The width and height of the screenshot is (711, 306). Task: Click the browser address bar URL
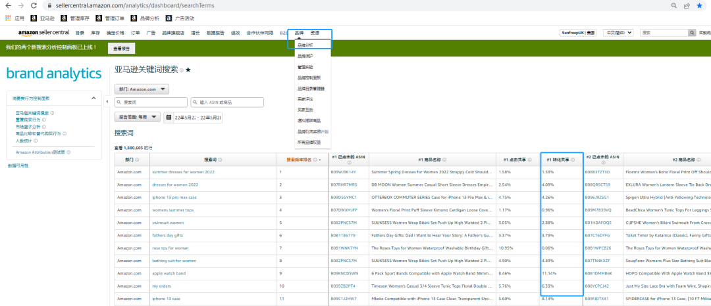pyautogui.click(x=135, y=6)
